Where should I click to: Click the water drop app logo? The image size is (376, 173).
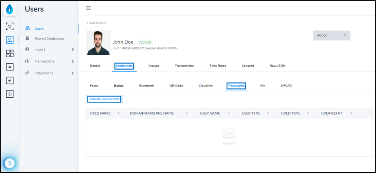click(10, 10)
